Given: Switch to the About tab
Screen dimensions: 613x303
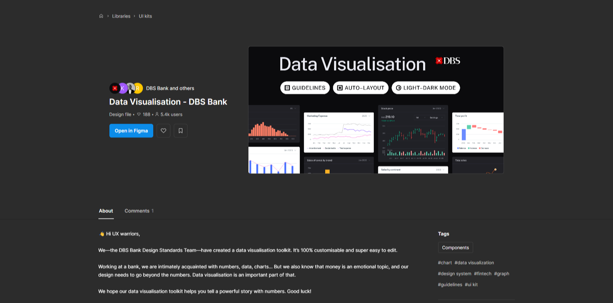Looking at the screenshot, I should 106,211.
